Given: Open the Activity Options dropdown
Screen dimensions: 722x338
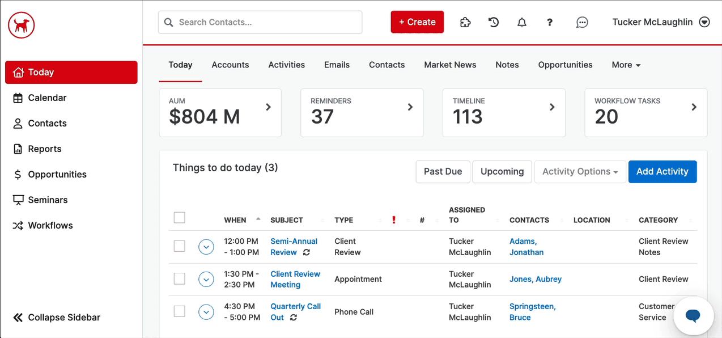Looking at the screenshot, I should pyautogui.click(x=580, y=172).
